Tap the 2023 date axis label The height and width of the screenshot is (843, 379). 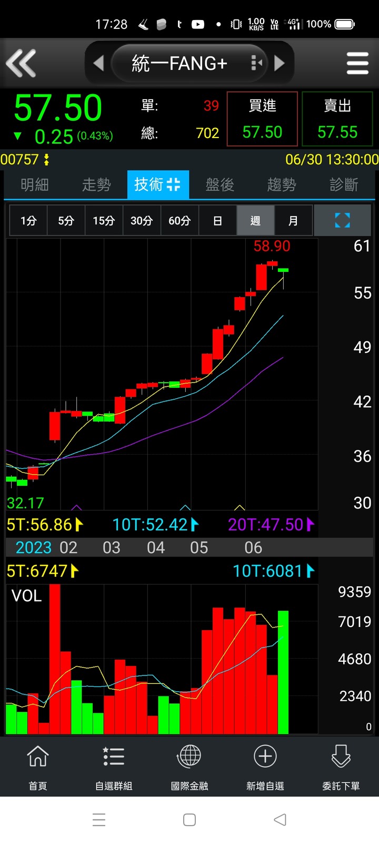pyautogui.click(x=34, y=548)
